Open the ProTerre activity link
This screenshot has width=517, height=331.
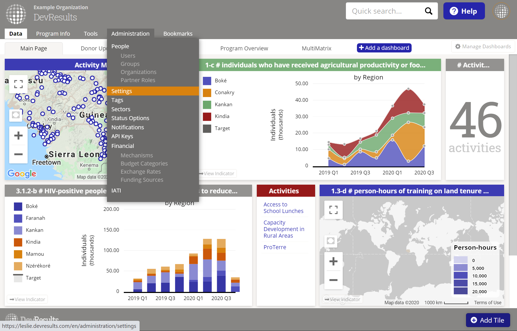(275, 247)
